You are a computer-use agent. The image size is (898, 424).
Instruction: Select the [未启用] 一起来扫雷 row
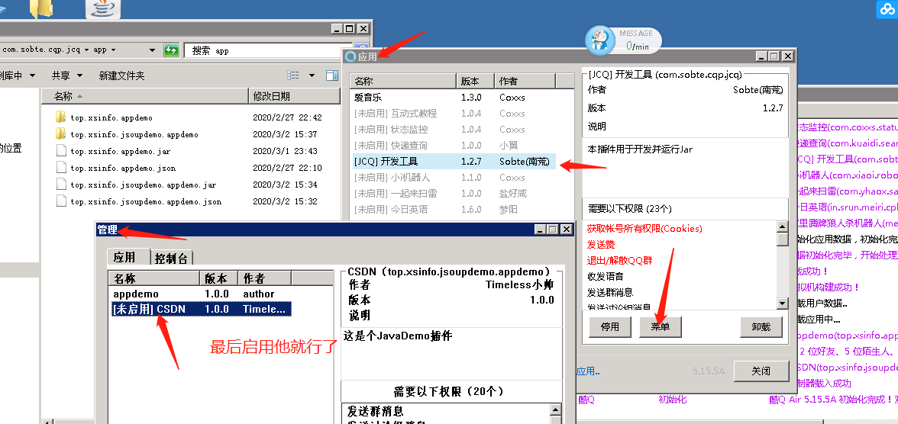tap(453, 194)
